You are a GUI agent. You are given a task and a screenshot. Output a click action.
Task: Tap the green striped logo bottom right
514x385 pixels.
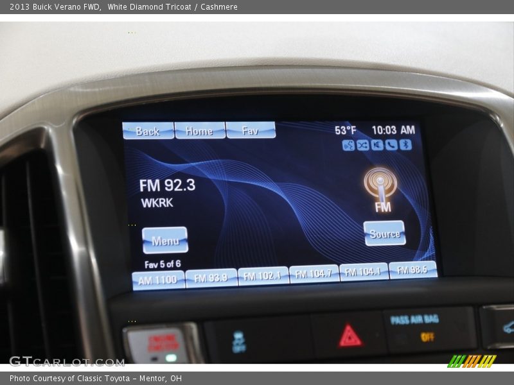(x=472, y=359)
